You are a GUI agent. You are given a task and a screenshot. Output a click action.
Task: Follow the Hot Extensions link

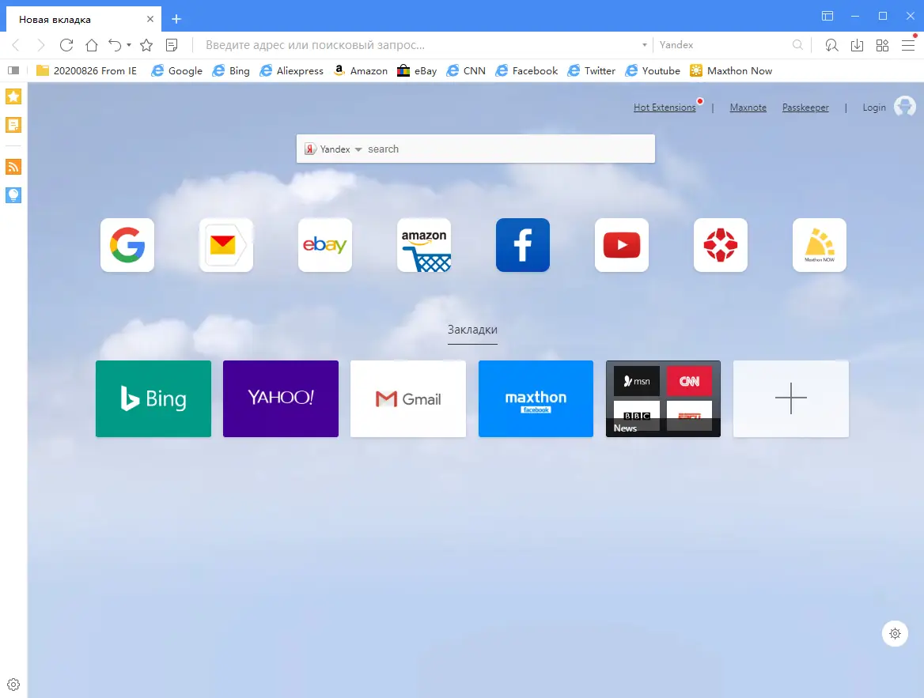tap(664, 107)
